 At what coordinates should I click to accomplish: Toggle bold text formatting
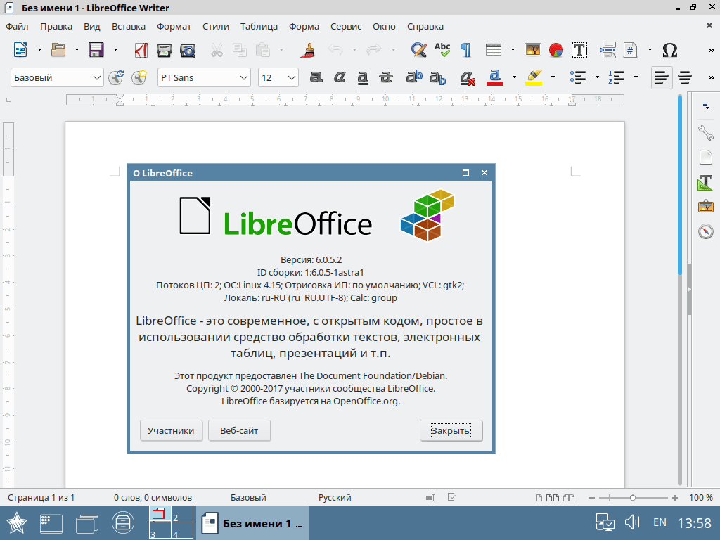tap(316, 77)
